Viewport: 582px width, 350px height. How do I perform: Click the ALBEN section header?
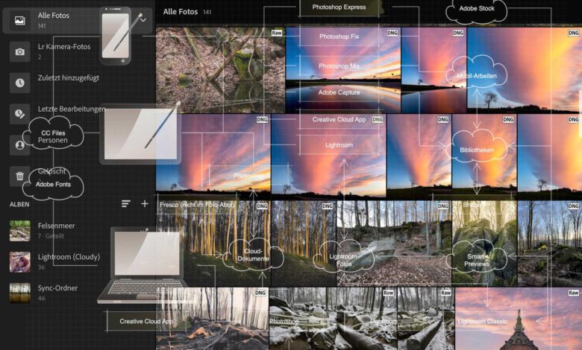(x=19, y=204)
